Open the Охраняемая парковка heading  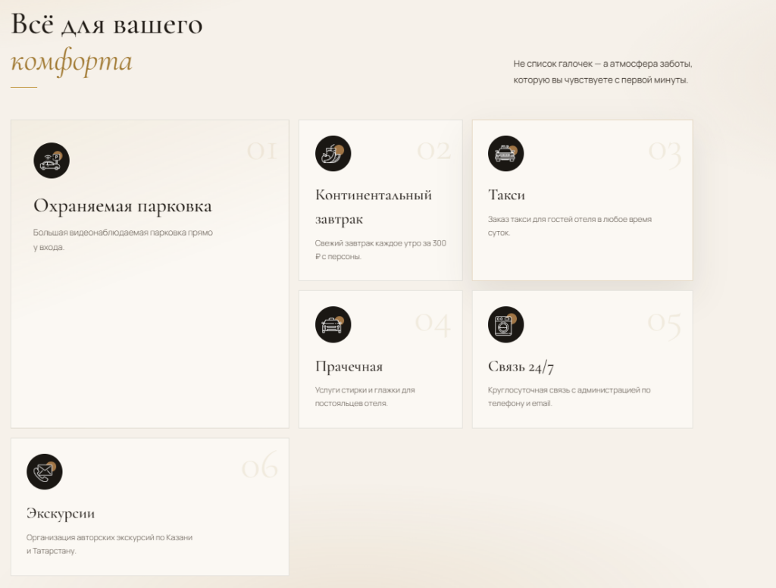point(122,206)
